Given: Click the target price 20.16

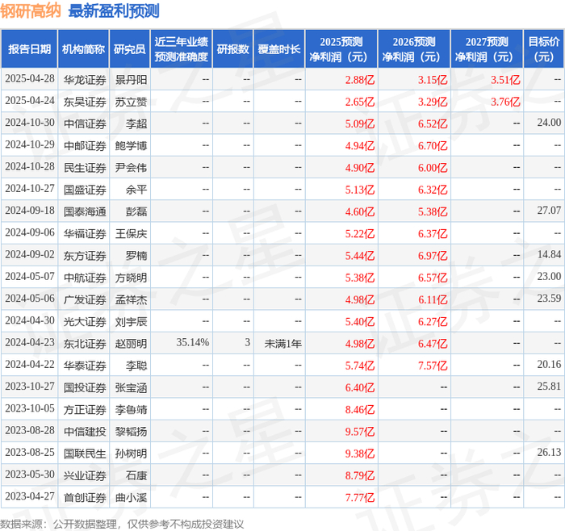Looking at the screenshot, I should pyautogui.click(x=549, y=365).
